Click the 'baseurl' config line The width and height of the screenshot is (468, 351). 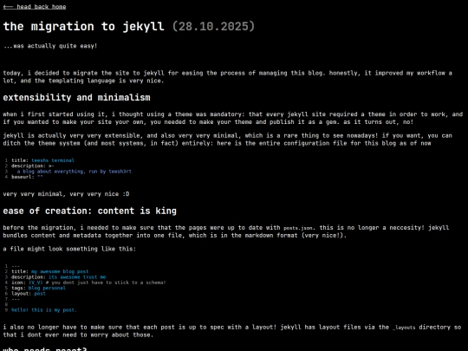pos(27,177)
